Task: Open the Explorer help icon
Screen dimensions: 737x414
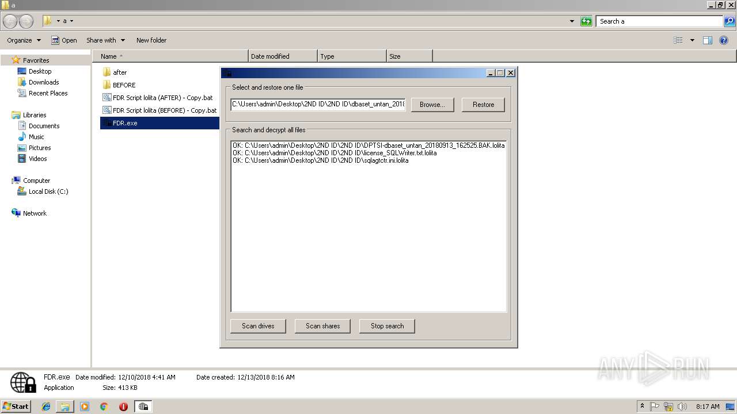Action: point(724,40)
